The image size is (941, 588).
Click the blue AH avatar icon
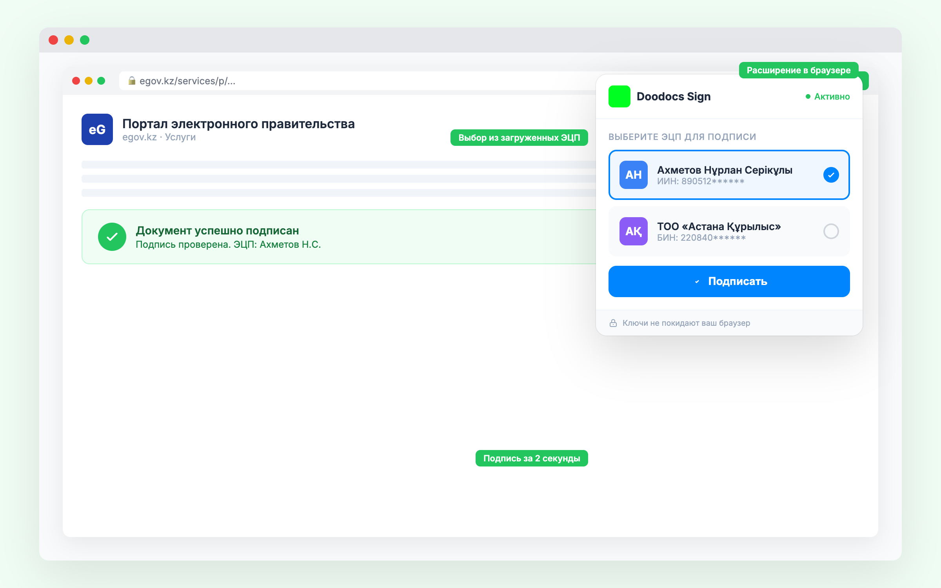pos(633,175)
